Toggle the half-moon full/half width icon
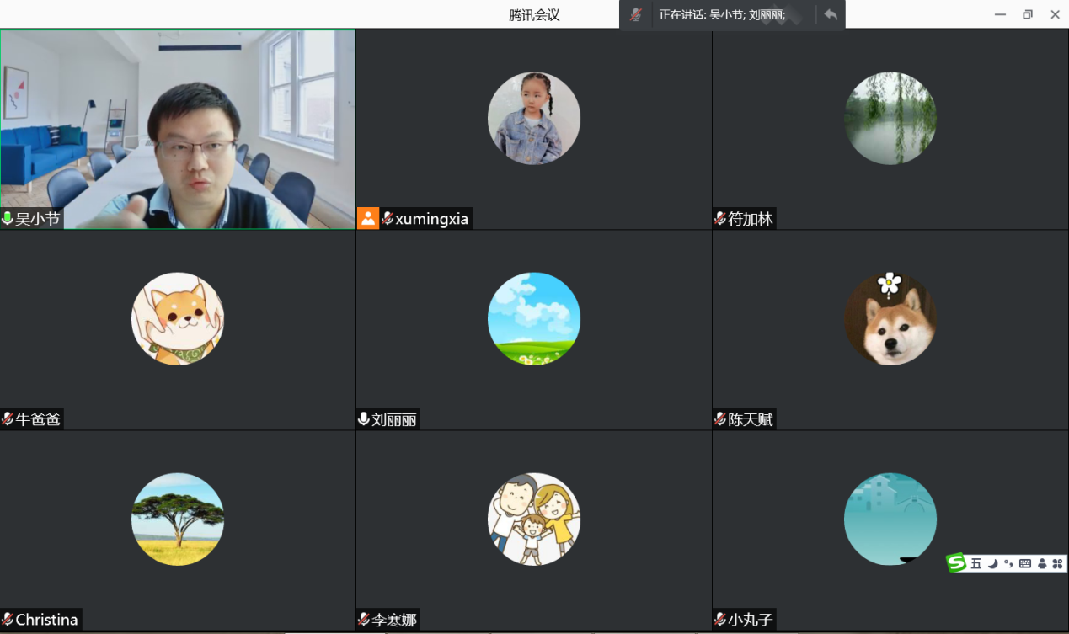The width and height of the screenshot is (1069, 634). point(993,563)
